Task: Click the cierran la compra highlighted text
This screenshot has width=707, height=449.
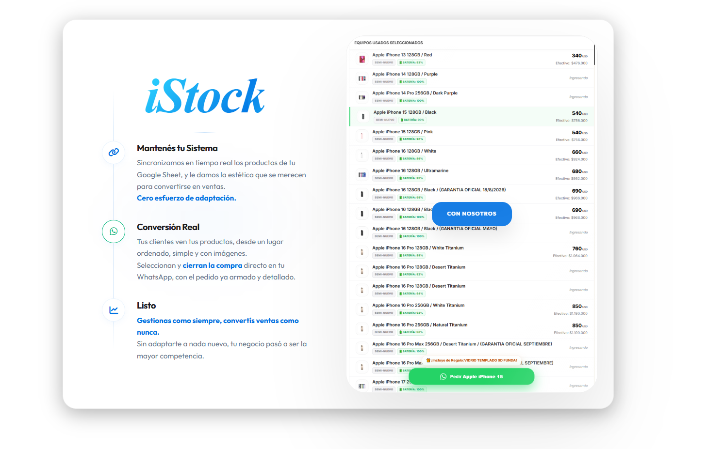Action: point(212,265)
